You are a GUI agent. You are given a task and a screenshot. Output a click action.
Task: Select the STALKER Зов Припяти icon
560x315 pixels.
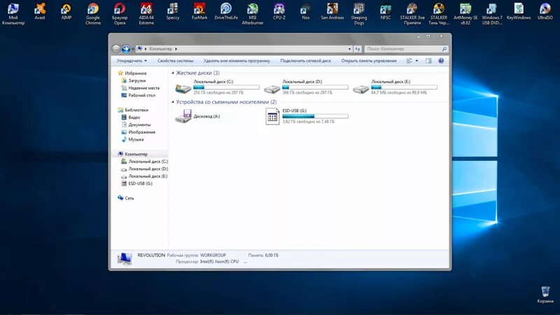tap(412, 13)
